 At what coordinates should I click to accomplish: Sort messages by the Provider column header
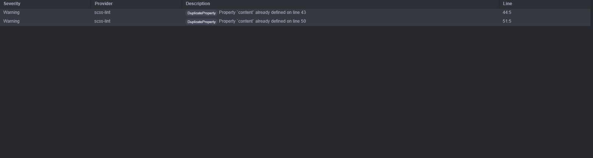[x=104, y=4]
